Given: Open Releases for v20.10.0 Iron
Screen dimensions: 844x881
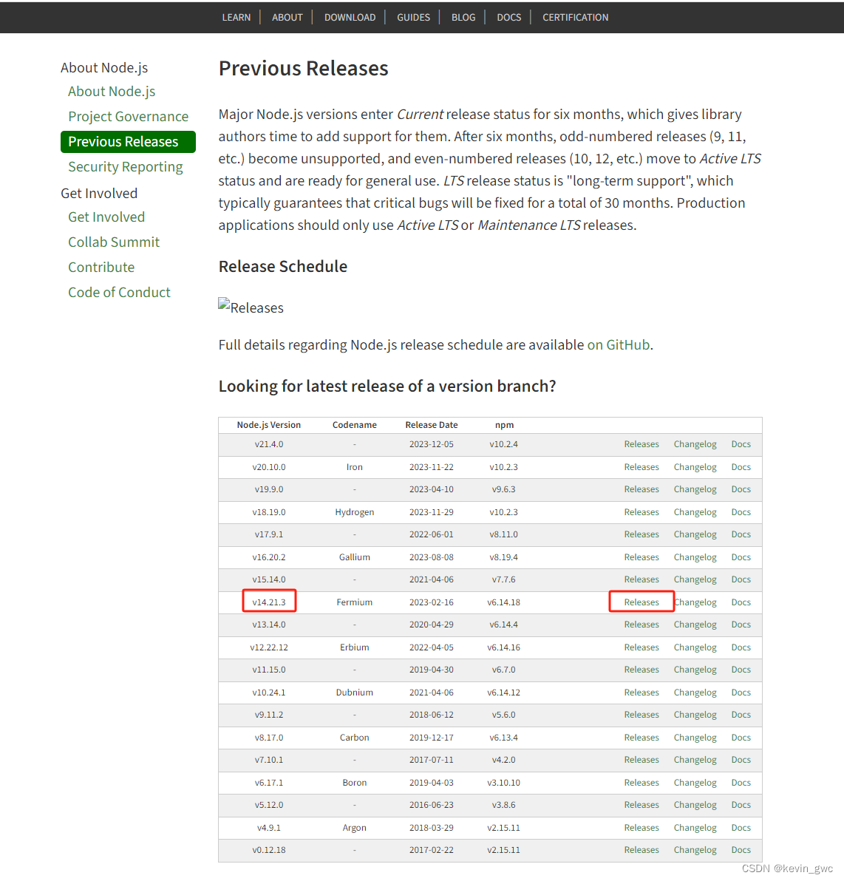Looking at the screenshot, I should click(x=641, y=467).
